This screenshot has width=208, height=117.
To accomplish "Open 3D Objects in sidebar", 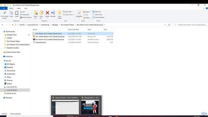I will (11, 64).
